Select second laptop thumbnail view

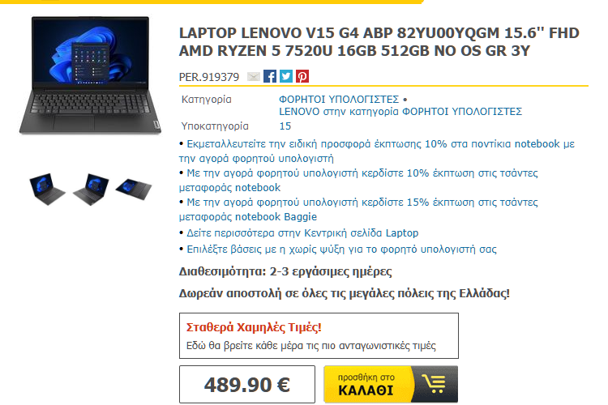(x=91, y=189)
